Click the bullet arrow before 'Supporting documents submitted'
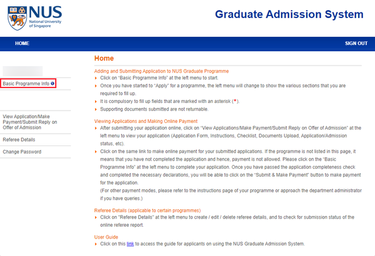The image size is (375, 256). point(96,109)
